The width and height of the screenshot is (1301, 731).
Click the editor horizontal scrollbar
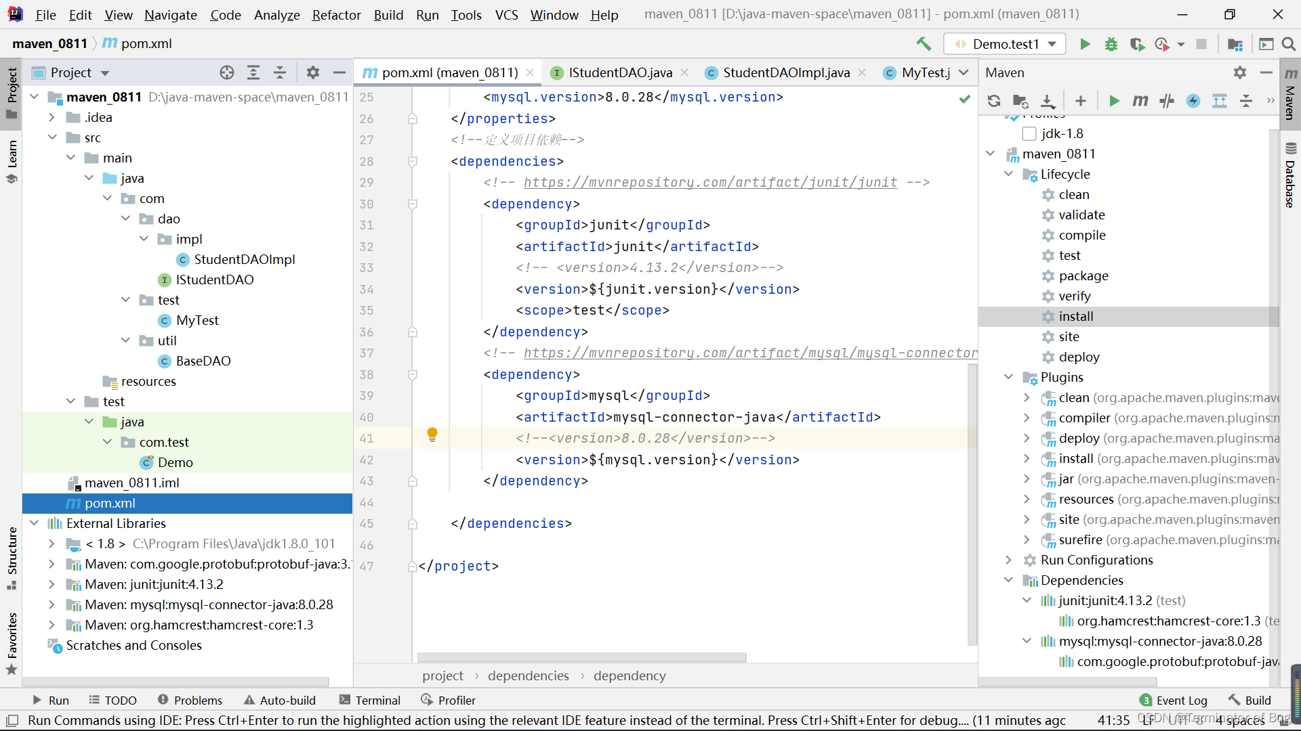(x=582, y=657)
